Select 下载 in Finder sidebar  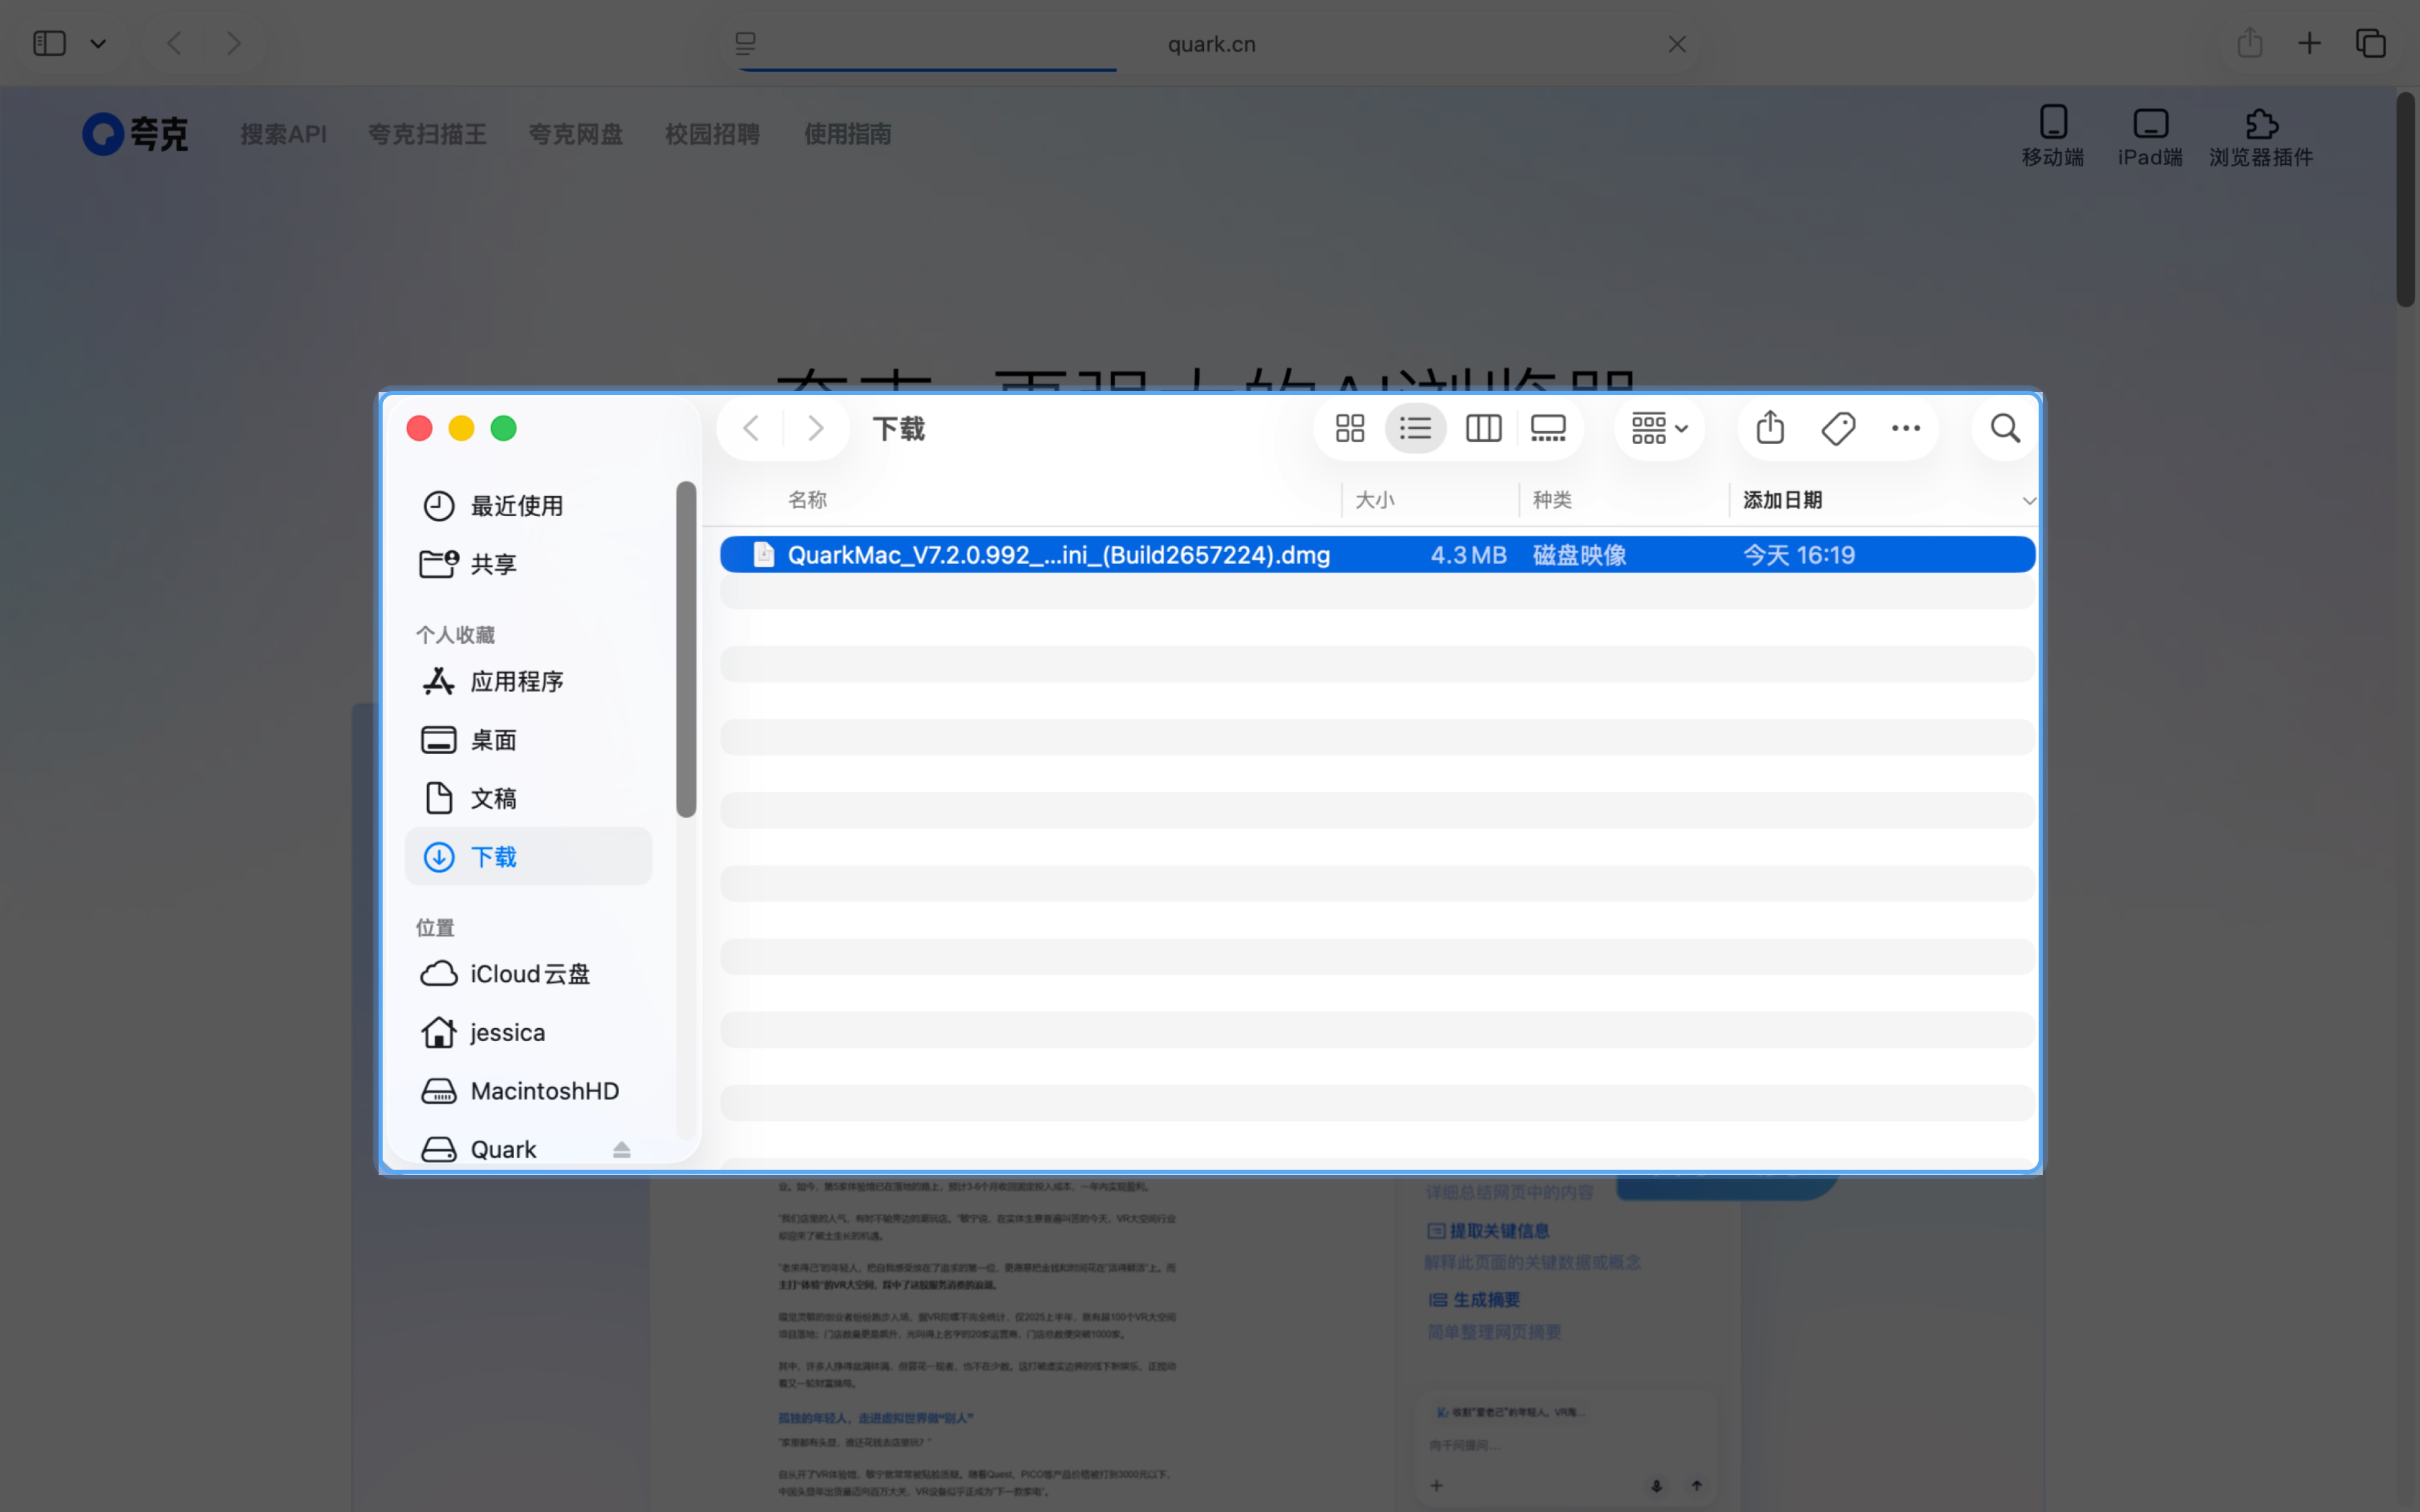528,857
